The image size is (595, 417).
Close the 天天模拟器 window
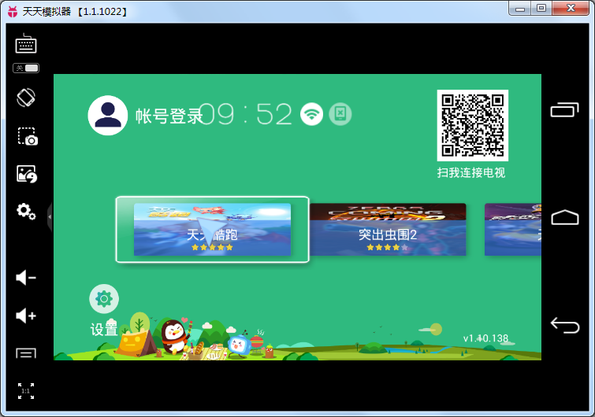coord(571,9)
